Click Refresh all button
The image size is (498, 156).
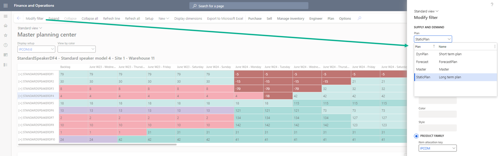[x=132, y=18]
